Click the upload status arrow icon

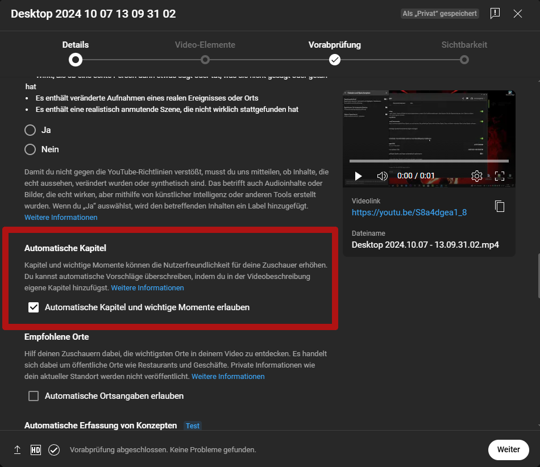(18, 449)
